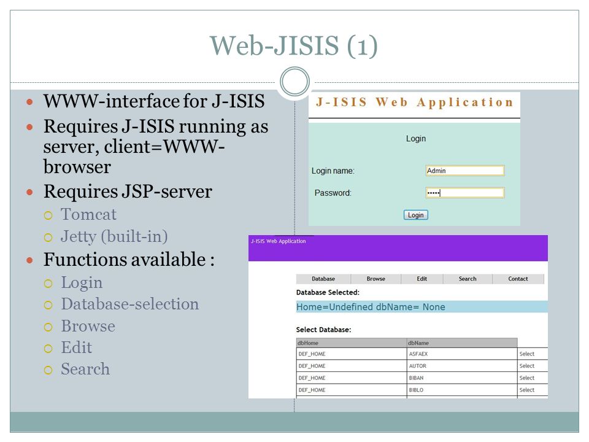Click the 'Edit' sub-bullet in functions list
The height and width of the screenshot is (442, 589).
point(76,347)
